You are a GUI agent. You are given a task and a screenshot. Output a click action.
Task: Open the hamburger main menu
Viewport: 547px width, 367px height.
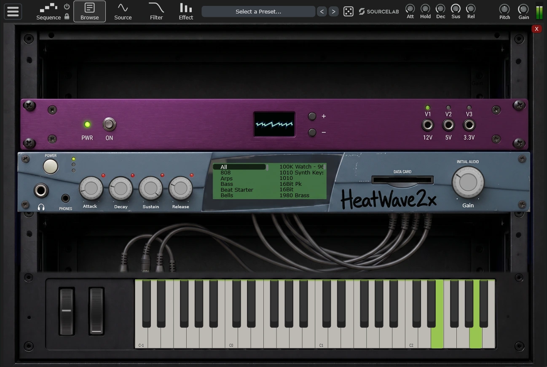pyautogui.click(x=13, y=11)
